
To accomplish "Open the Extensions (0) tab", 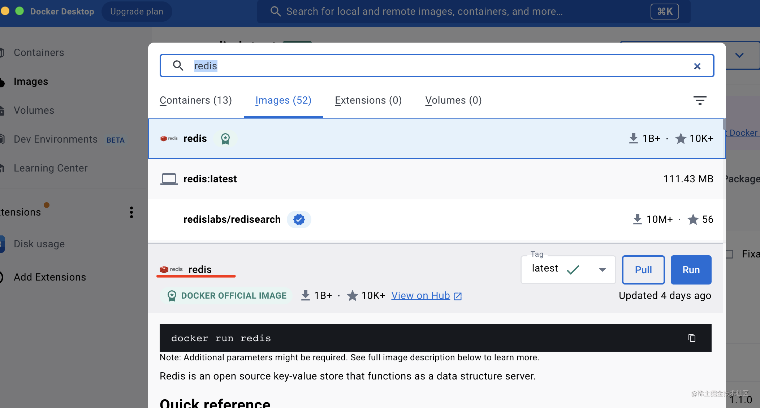I will tap(368, 100).
